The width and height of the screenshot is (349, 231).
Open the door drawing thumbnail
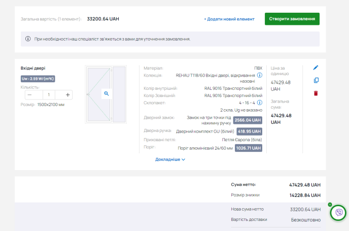(106, 94)
